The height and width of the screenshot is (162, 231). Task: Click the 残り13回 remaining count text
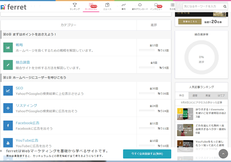coord(163,50)
